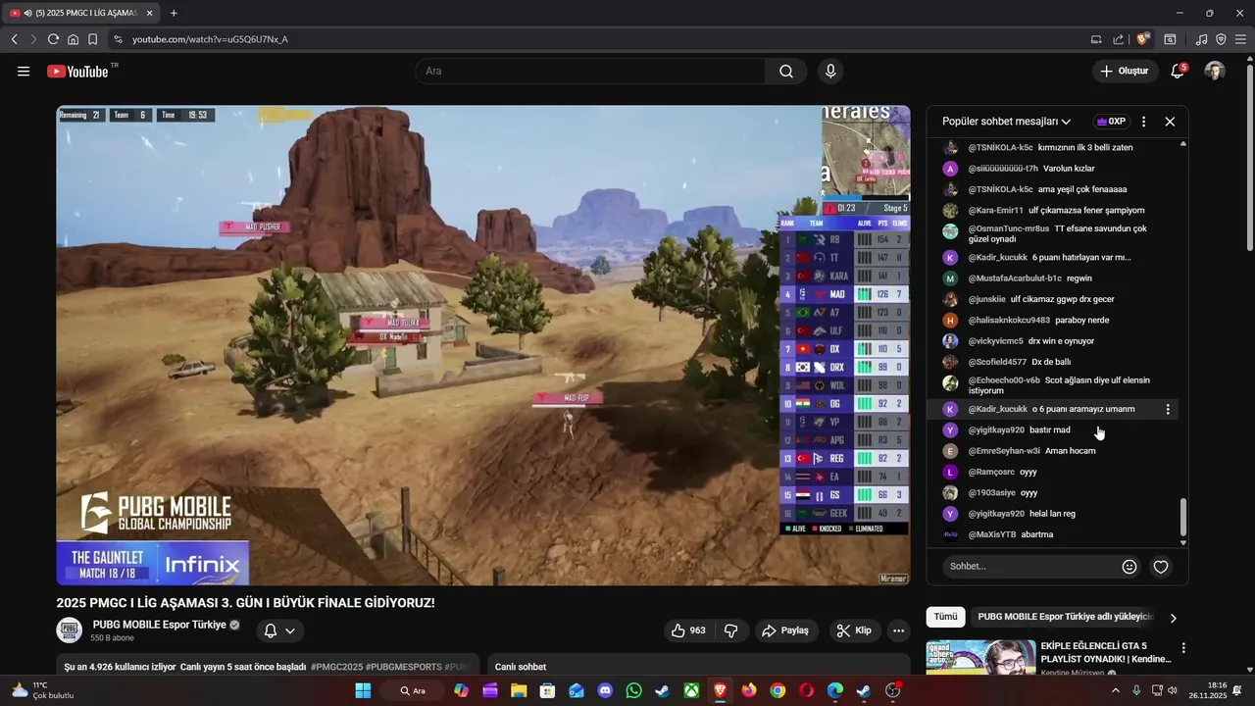The width and height of the screenshot is (1255, 706).
Task: Expand the Popüler sohbet mesajları dropdown
Action: (1006, 122)
